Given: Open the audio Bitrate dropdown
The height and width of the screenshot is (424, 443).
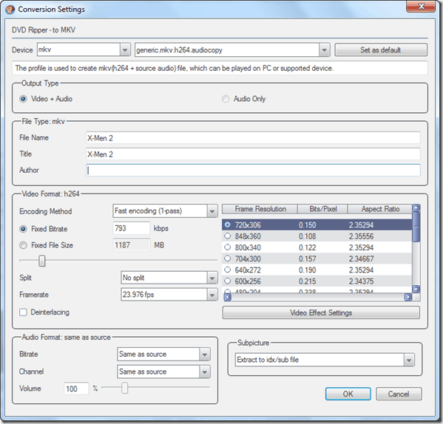Looking at the screenshot, I should pyautogui.click(x=205, y=355).
